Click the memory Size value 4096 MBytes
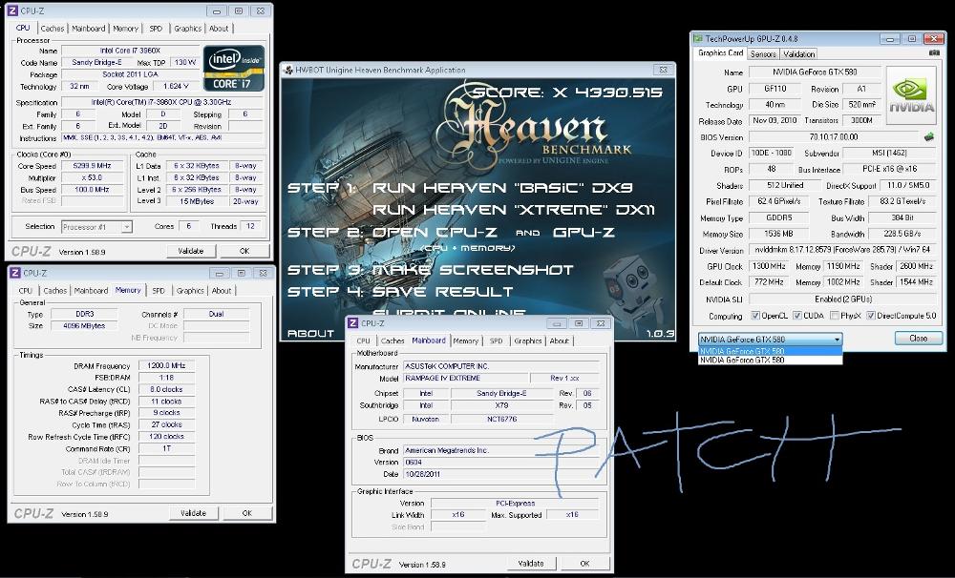Screen dimensions: 955x578 (x=84, y=325)
